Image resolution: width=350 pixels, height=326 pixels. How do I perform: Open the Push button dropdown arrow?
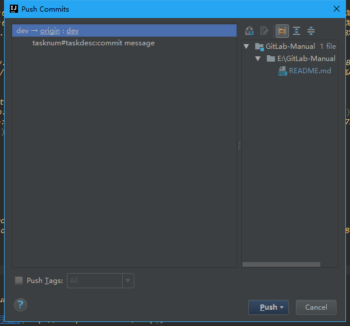(282, 307)
